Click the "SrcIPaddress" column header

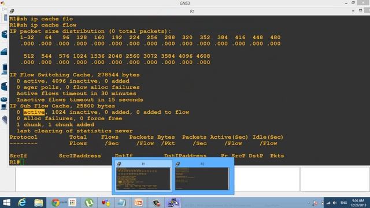(80, 156)
